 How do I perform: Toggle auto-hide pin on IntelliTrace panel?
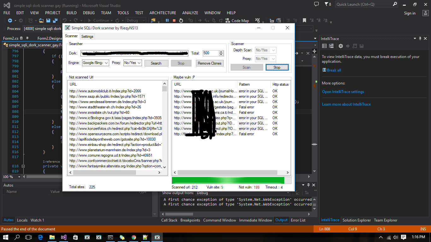(x=420, y=38)
